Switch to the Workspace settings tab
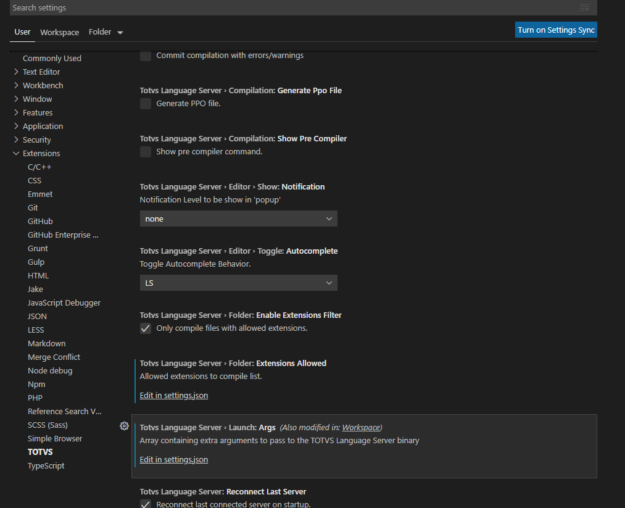 (x=59, y=31)
